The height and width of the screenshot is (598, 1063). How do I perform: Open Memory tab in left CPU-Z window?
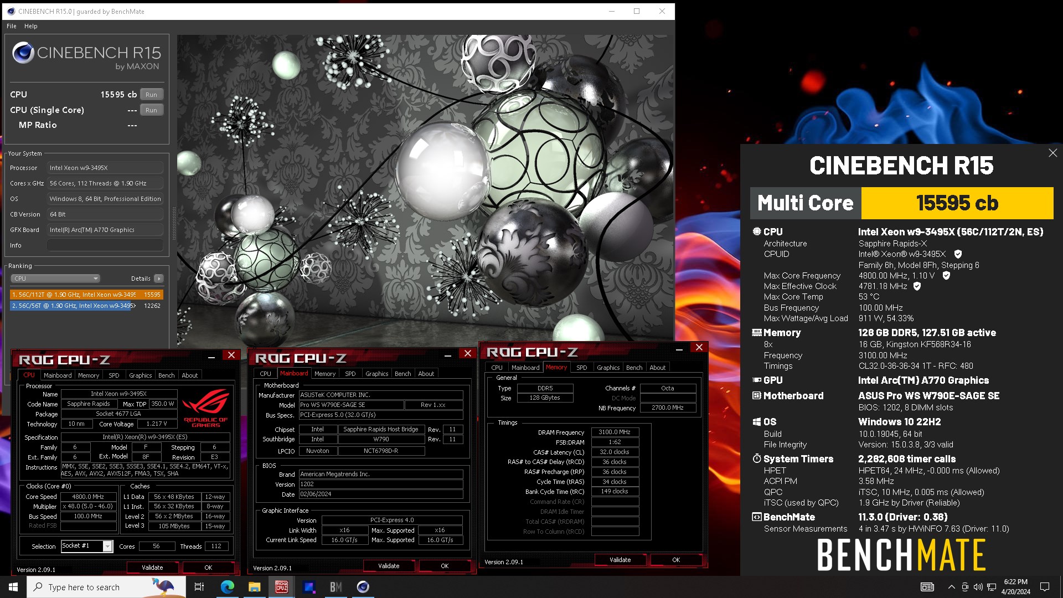89,375
